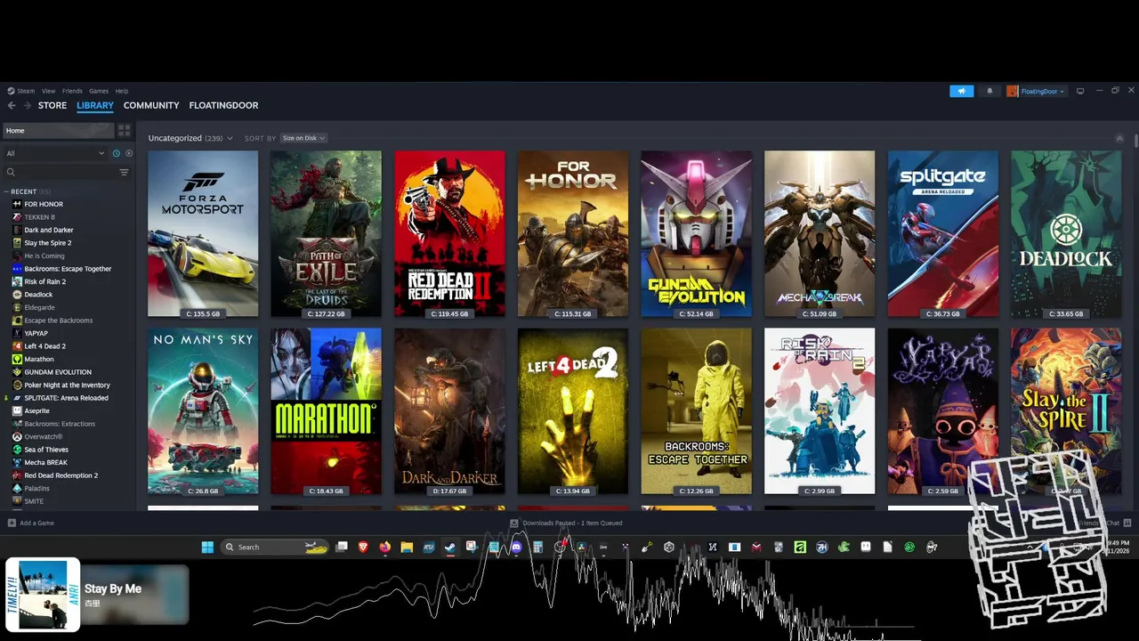1139x641 pixels.
Task: Select Deadlock in the sidebar list
Action: [x=38, y=295]
